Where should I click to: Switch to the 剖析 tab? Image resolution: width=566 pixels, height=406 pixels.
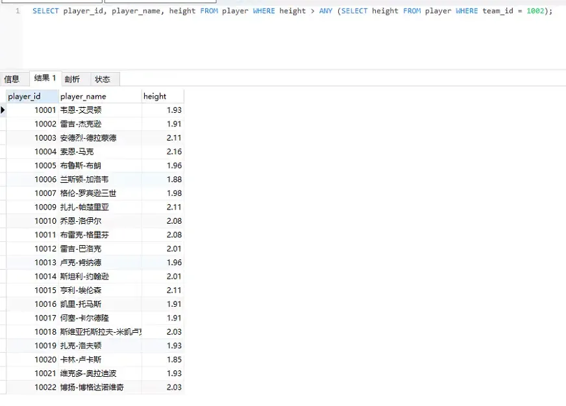pyautogui.click(x=73, y=79)
